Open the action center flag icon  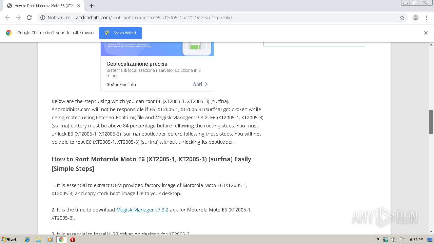tap(401, 240)
